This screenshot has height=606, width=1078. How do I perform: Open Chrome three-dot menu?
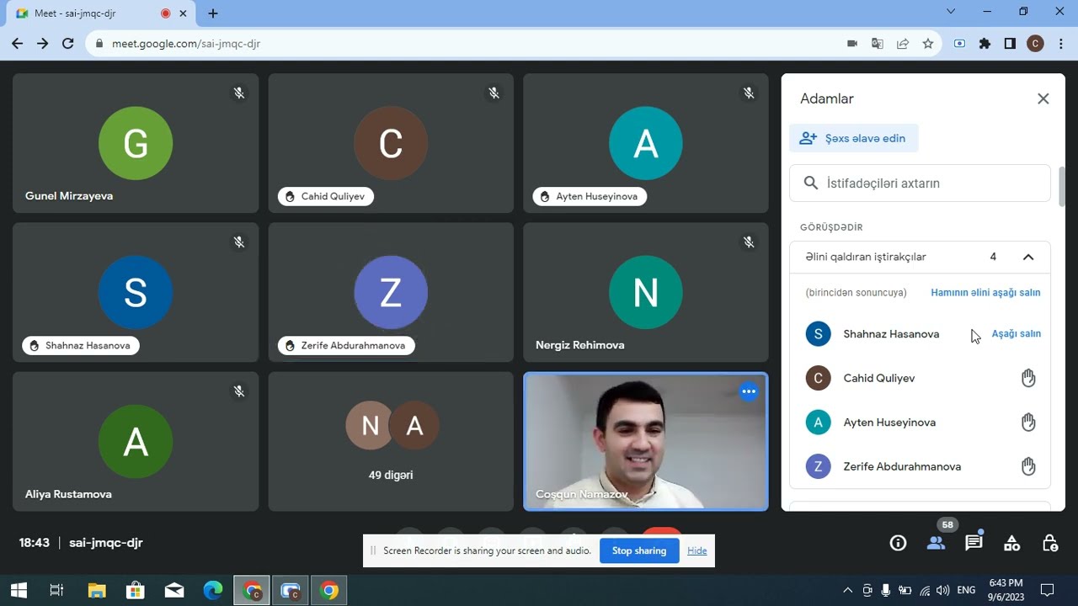click(1060, 44)
